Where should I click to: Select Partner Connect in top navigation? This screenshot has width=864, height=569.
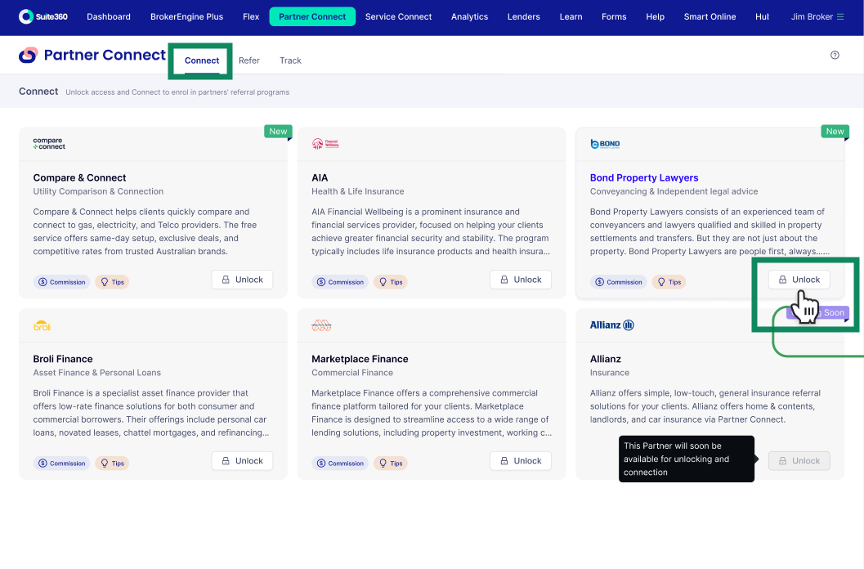coord(312,16)
